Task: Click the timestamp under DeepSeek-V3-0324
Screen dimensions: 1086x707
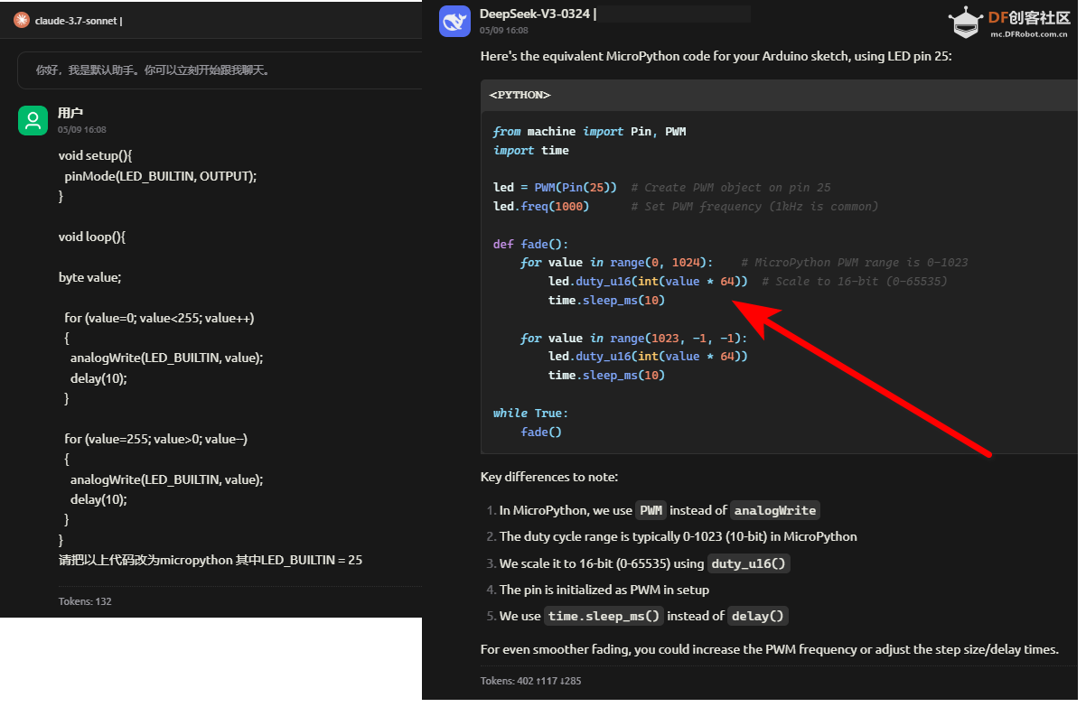Action: point(504,30)
